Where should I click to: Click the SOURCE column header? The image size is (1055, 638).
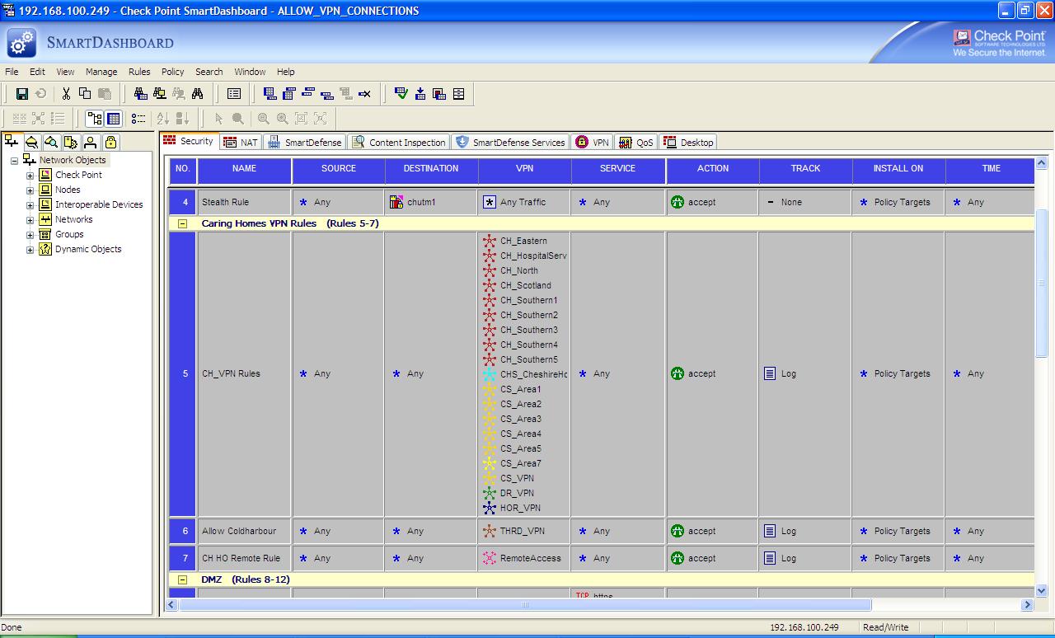(339, 171)
